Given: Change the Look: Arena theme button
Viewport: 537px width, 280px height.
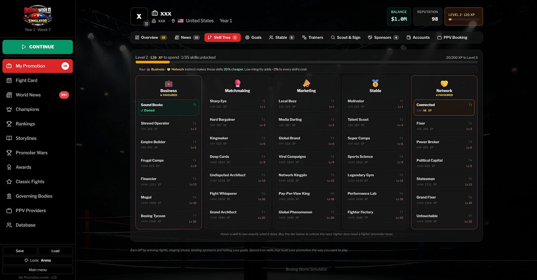Looking at the screenshot, I should [x=37, y=260].
